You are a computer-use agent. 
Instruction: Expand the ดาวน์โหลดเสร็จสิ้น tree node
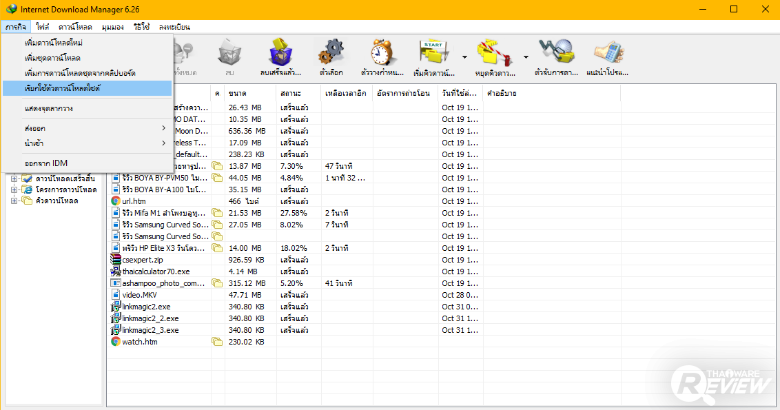(x=14, y=178)
